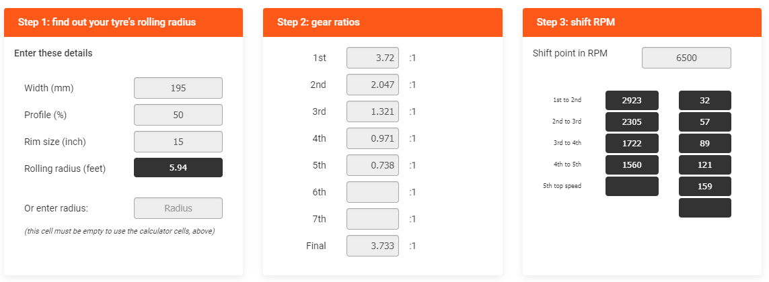
Task: Click the Final drive ratio input
Action: point(373,246)
